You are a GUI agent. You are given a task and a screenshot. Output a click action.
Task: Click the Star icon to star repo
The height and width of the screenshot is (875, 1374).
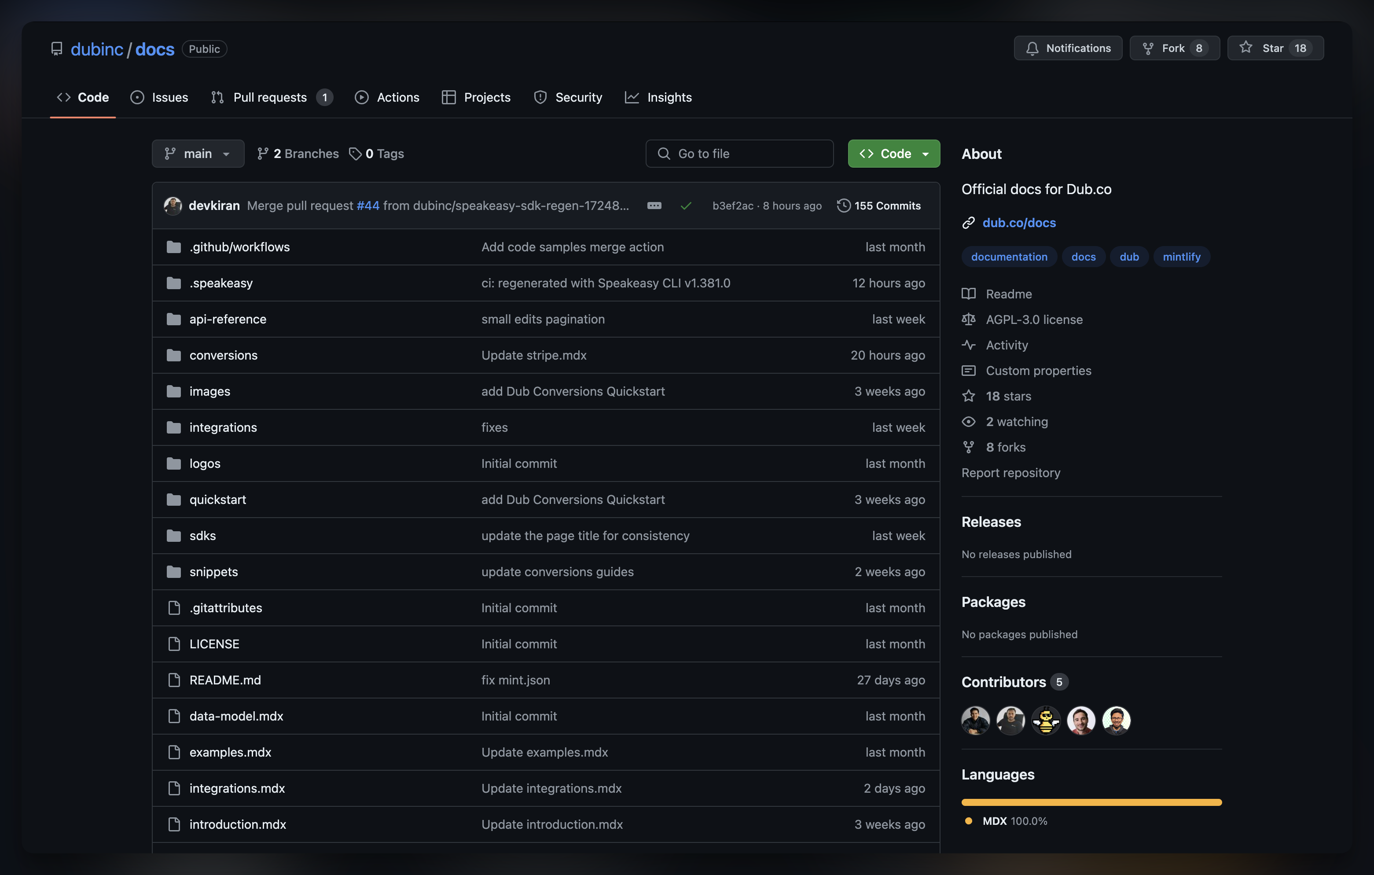coord(1245,48)
